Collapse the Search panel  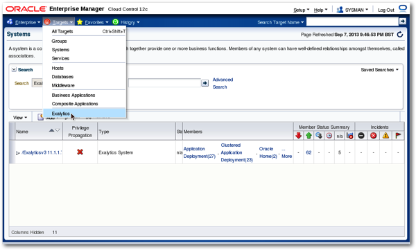(x=14, y=69)
